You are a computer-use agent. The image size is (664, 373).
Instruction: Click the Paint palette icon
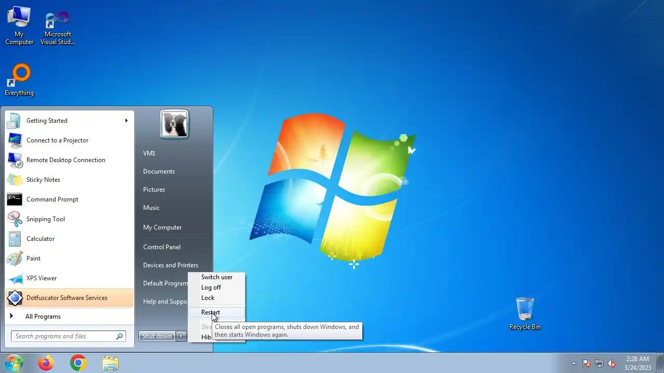tap(15, 259)
